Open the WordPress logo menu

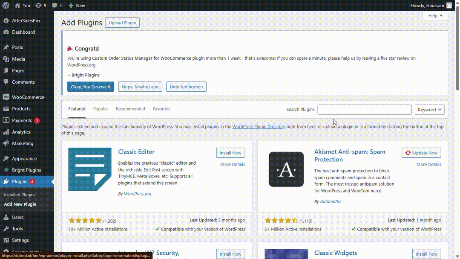tap(6, 5)
